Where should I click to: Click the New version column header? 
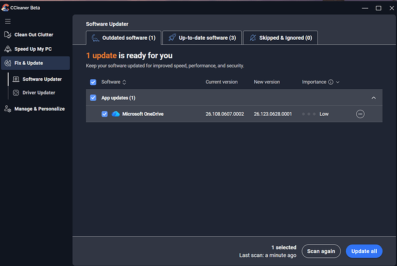[267, 82]
